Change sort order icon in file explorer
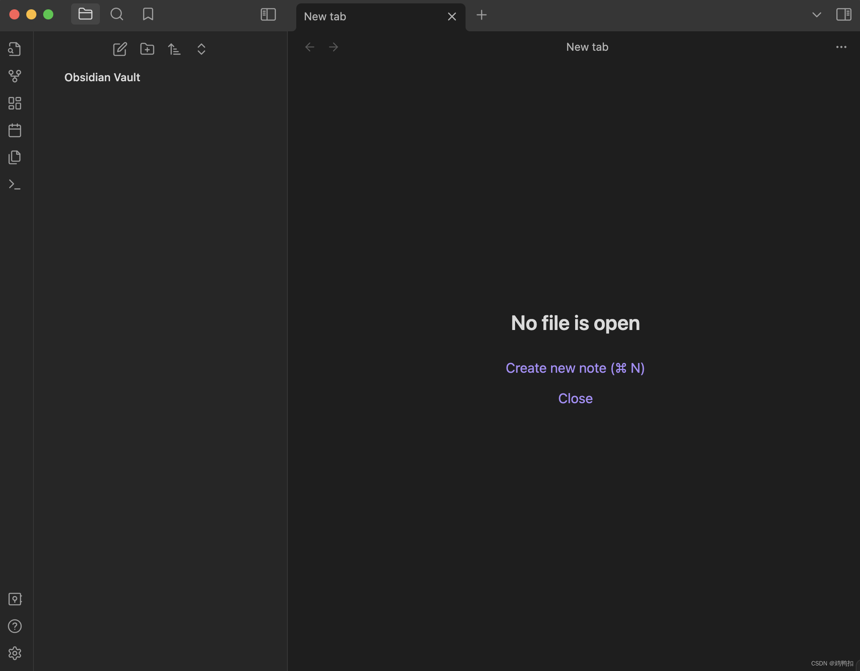Image resolution: width=860 pixels, height=671 pixels. [x=174, y=49]
